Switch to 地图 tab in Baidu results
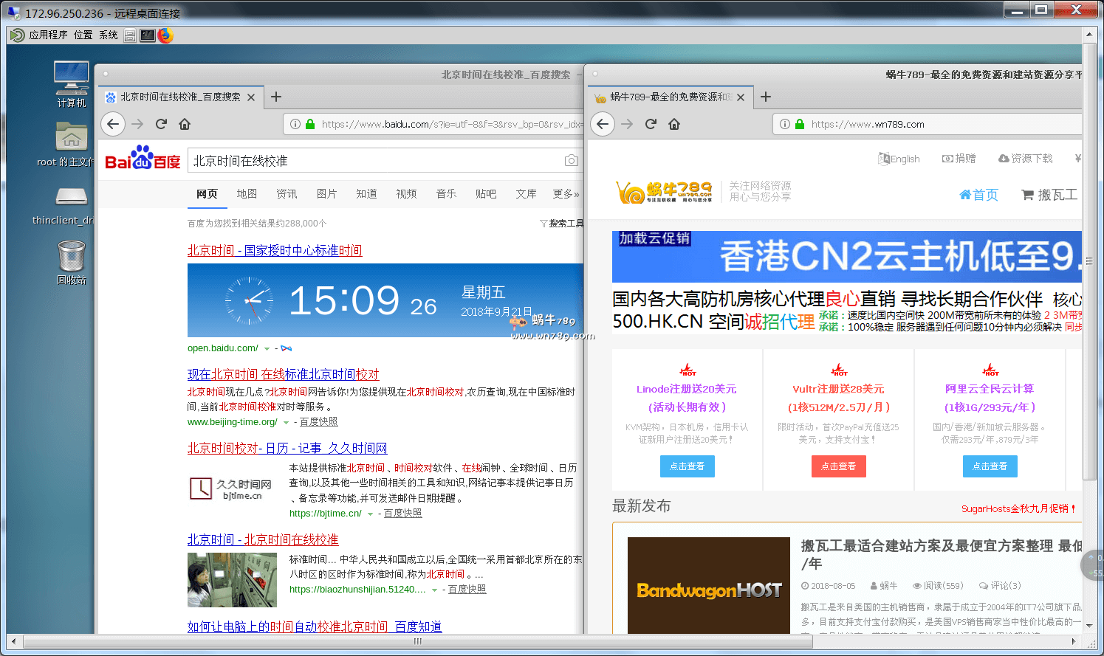This screenshot has height=656, width=1104. (247, 194)
